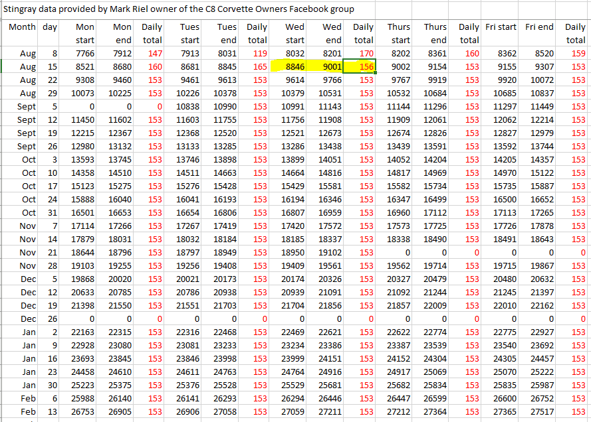Screen dimensions: 591x422
Task: Select the Thurs start value 18338
Action: 398,239
